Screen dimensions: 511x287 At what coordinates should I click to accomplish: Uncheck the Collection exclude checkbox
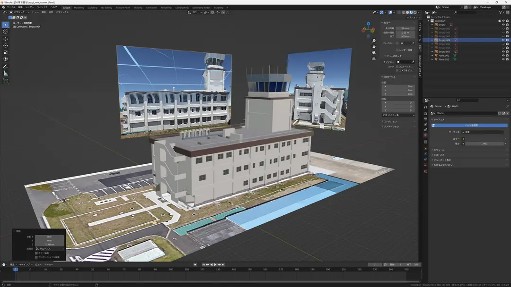[499, 21]
